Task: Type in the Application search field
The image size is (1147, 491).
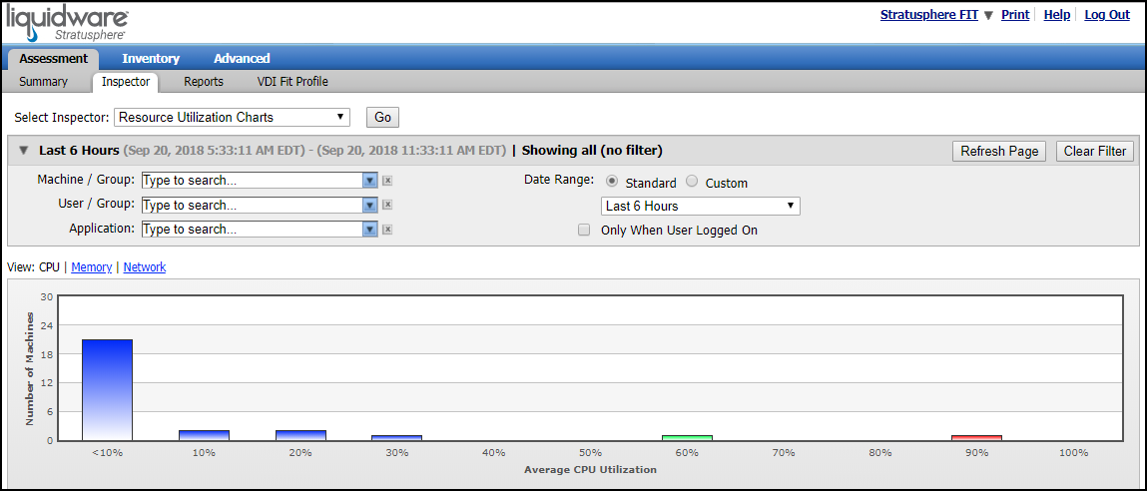Action: click(251, 229)
